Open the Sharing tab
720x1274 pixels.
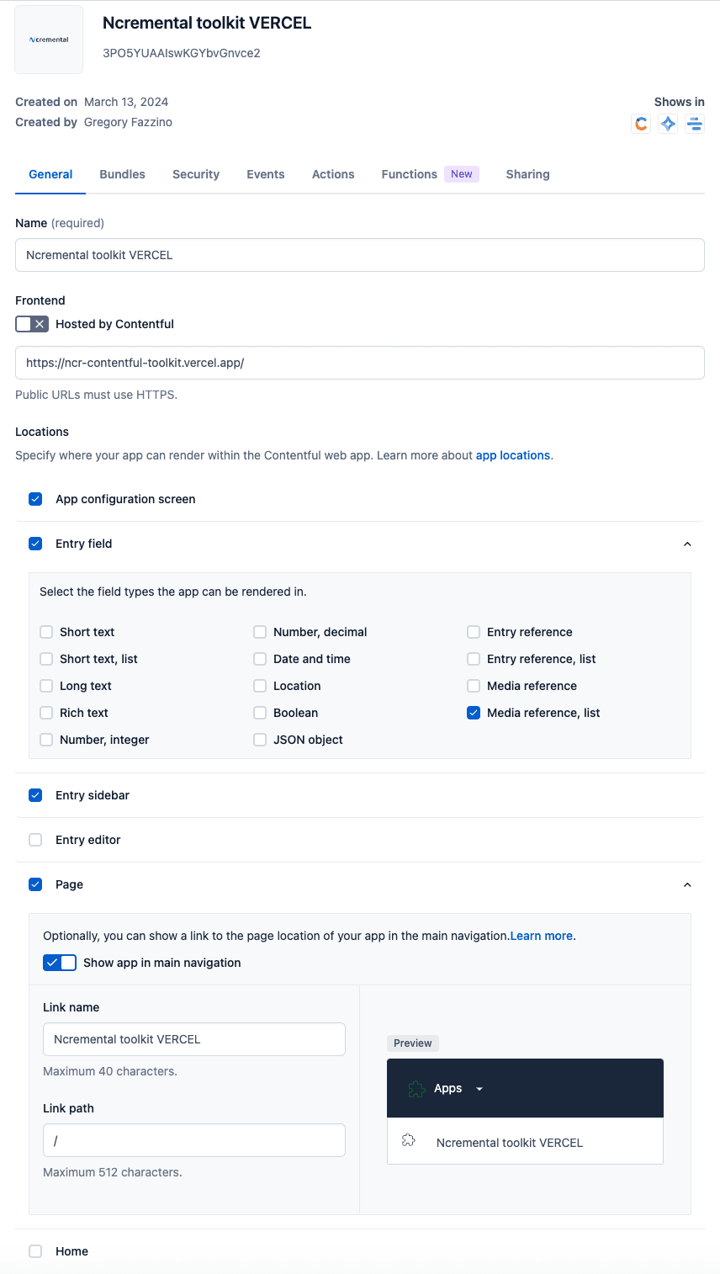[528, 174]
